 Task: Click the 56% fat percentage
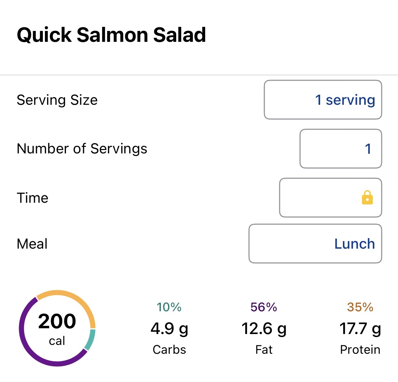[264, 307]
